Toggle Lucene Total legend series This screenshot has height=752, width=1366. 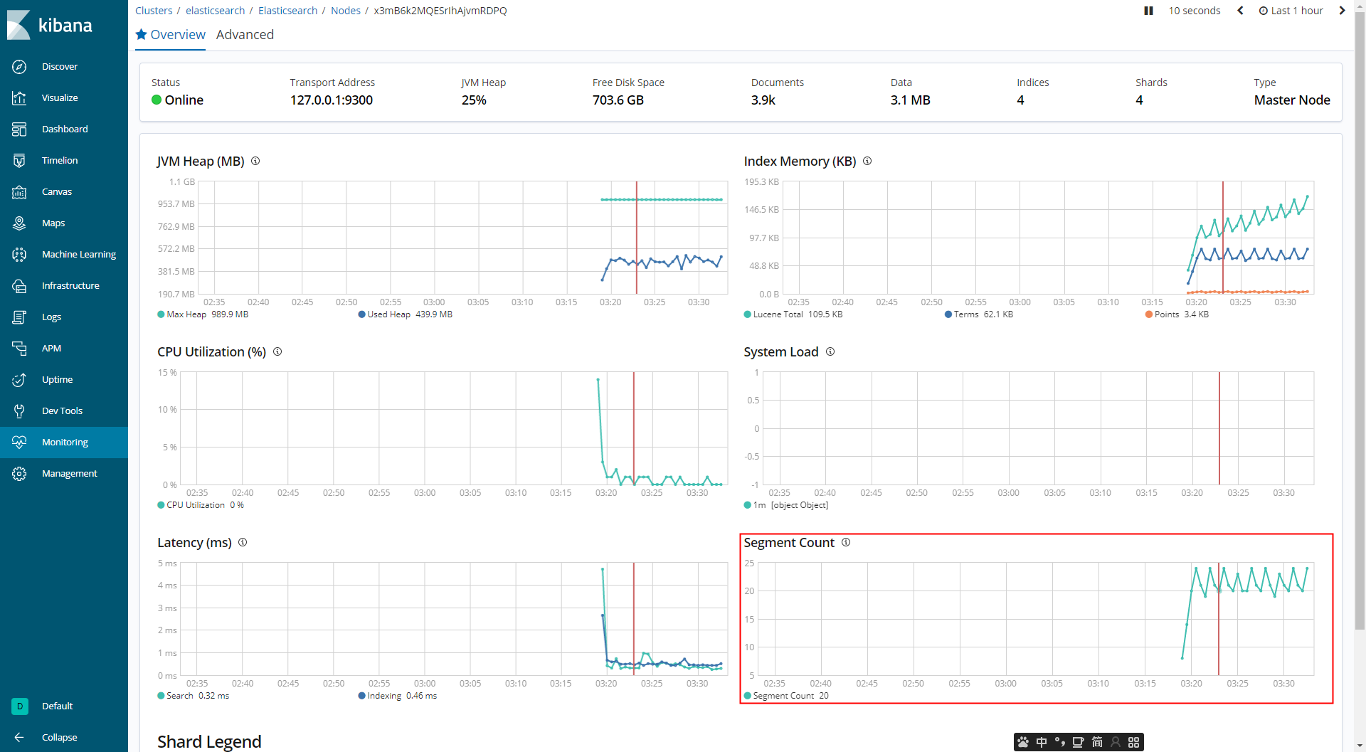[x=793, y=314]
